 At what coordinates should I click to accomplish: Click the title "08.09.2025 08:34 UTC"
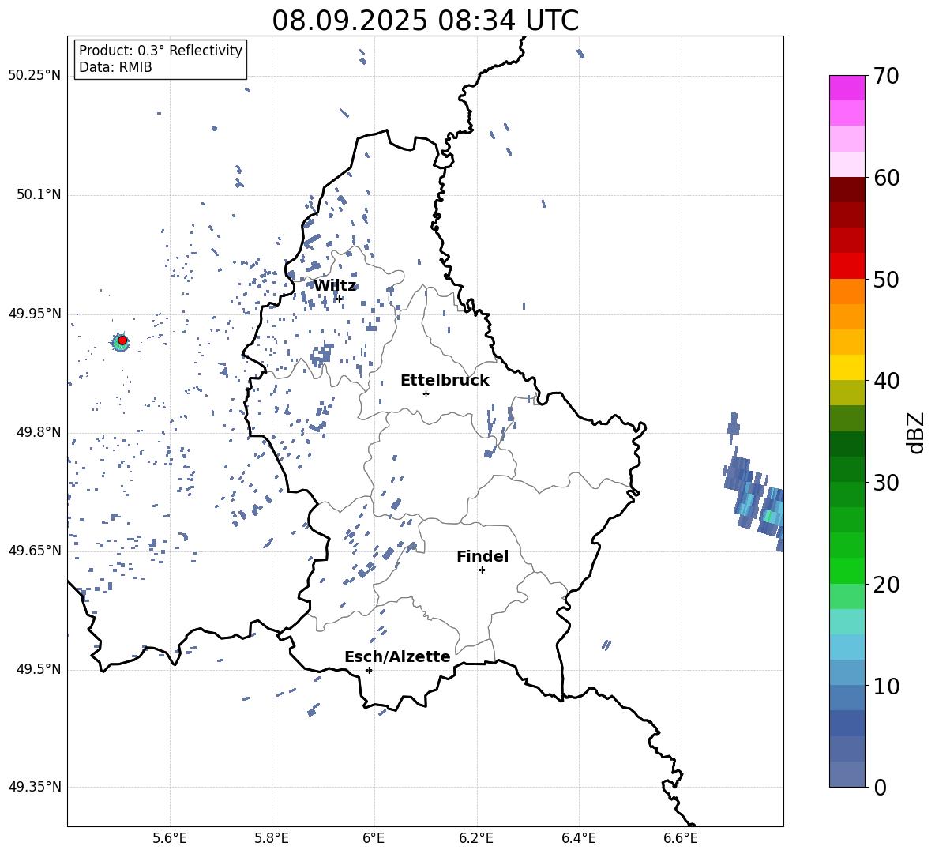click(x=425, y=21)
